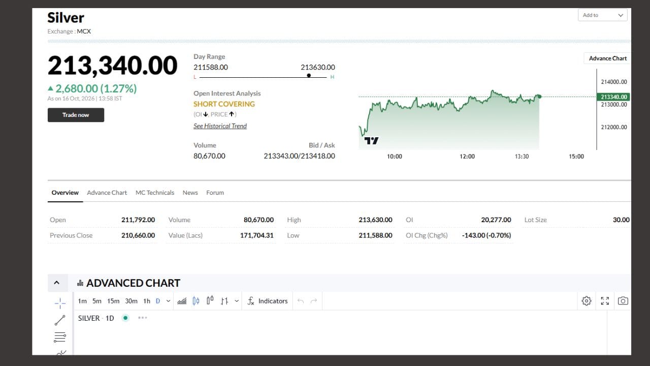Viewport: 650px width, 366px height.
Task: Click the Trade now button
Action: [x=76, y=115]
